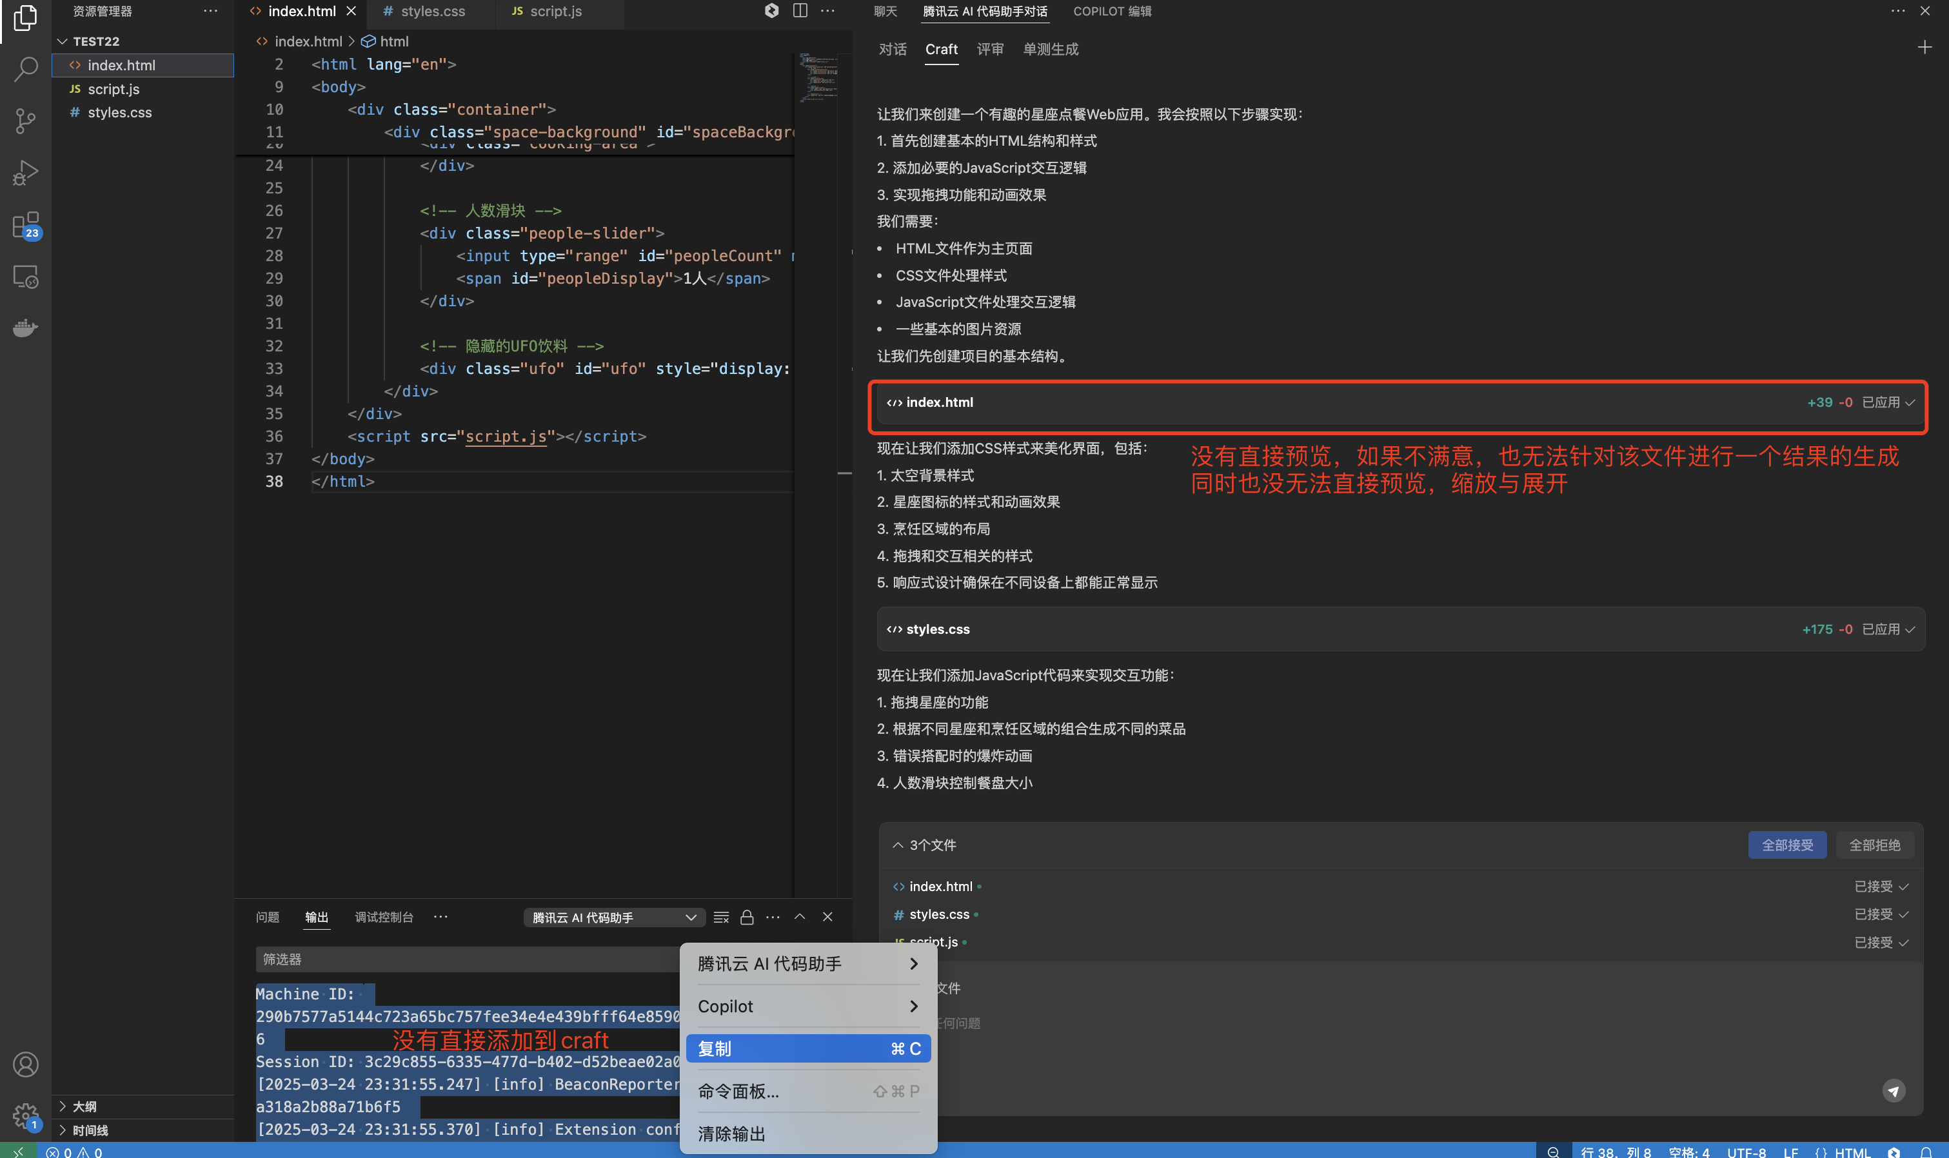Click the output filter input field
This screenshot has height=1158, width=1949.
click(x=468, y=960)
